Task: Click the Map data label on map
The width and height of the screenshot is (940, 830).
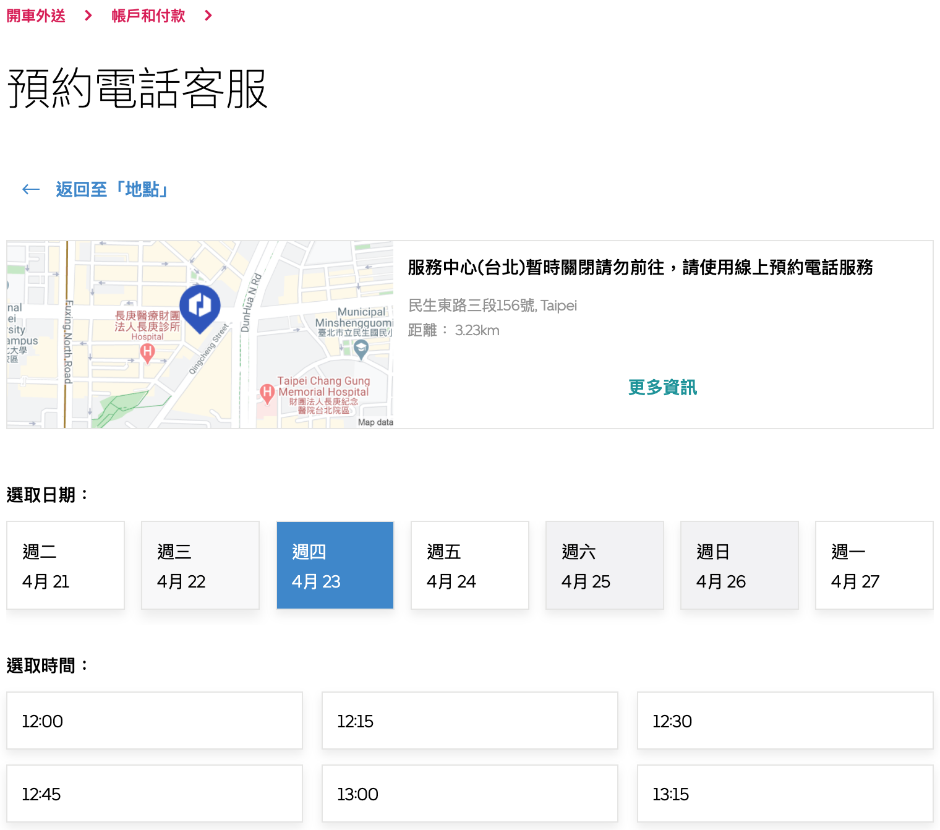Action: pyautogui.click(x=375, y=422)
